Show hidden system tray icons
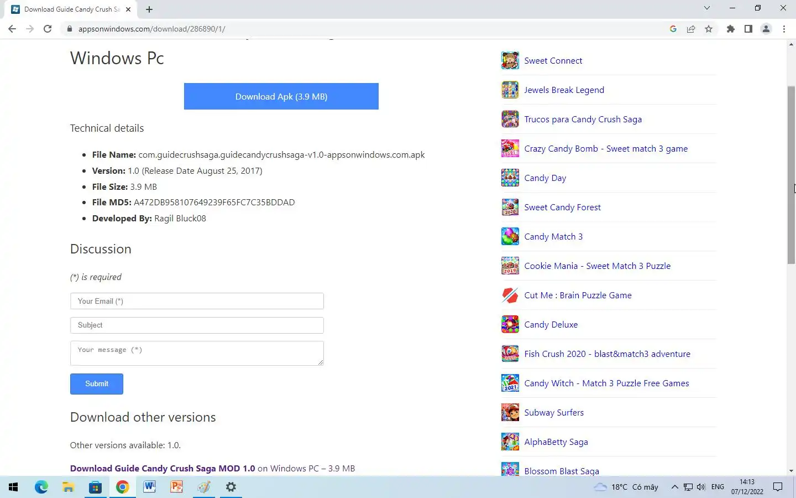 674,487
